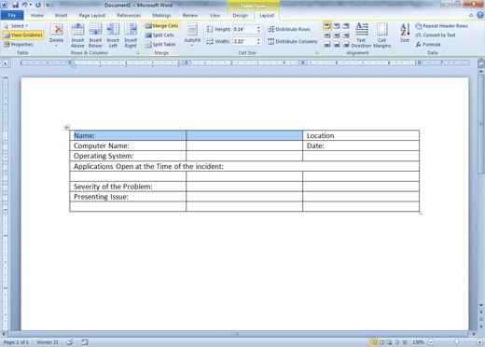Click Convert to Text
485x347 pixels.
point(436,35)
